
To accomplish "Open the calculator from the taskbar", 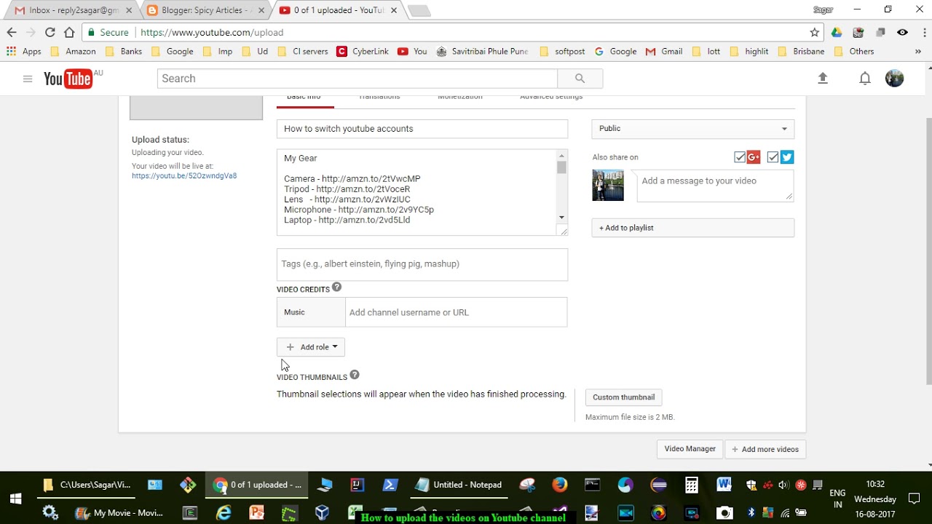I will coord(691,485).
